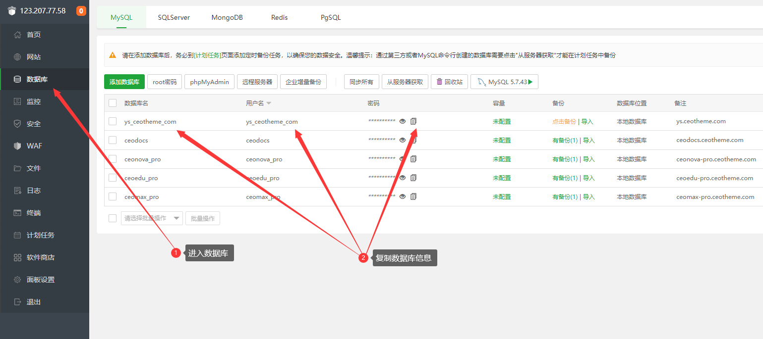Click 有备份(1) for ceoedu_pro row

tap(565, 178)
